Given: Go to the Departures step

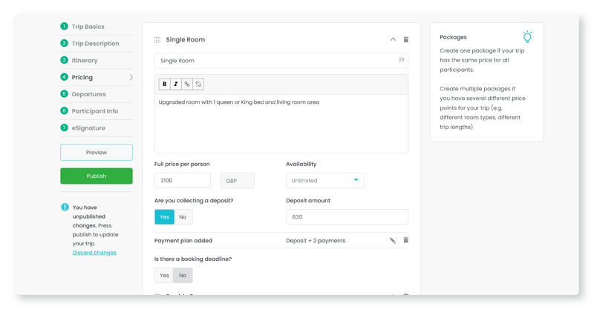Looking at the screenshot, I should coord(89,94).
